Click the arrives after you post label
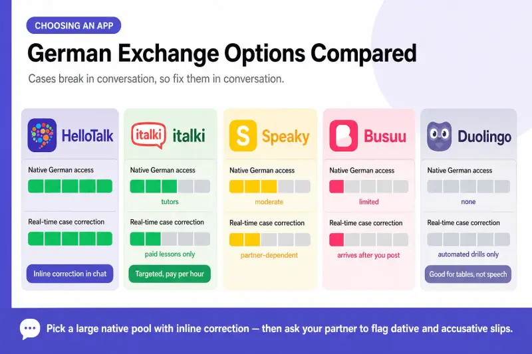Screen dimensions: 532x354 pyautogui.click(x=368, y=255)
